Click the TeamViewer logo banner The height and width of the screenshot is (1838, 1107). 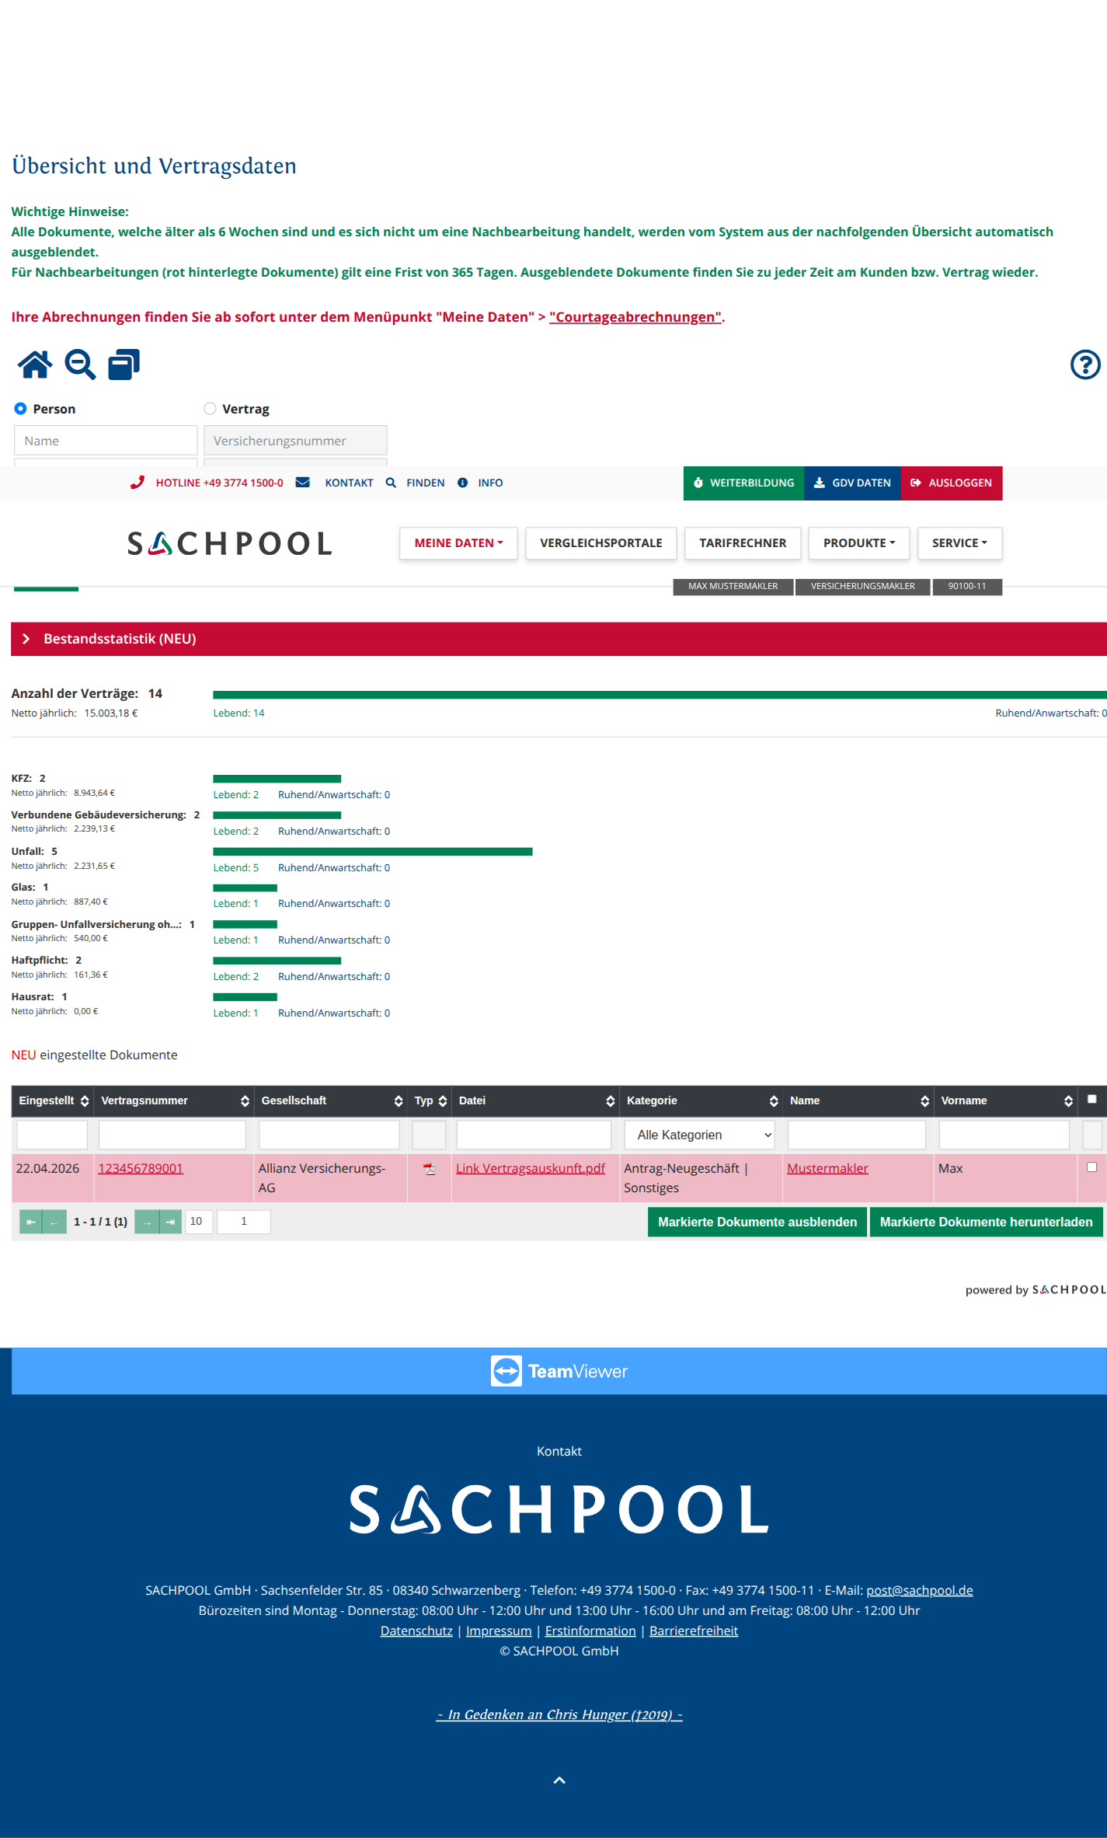point(559,1371)
